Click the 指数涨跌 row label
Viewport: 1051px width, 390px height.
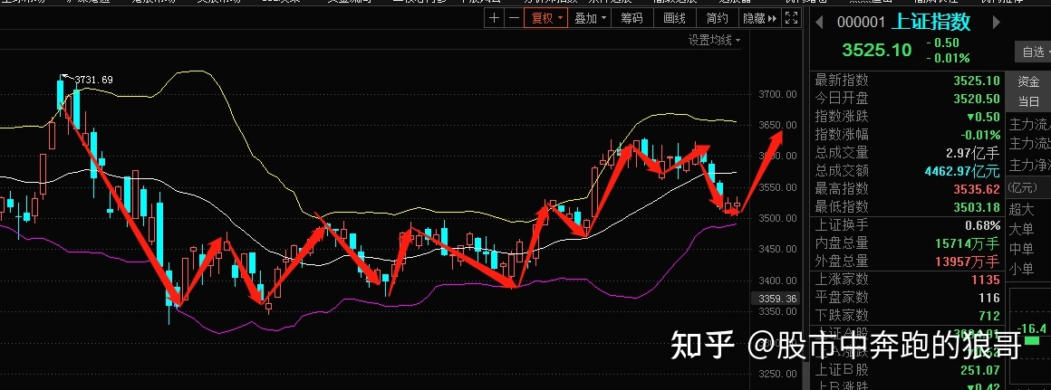tap(841, 117)
